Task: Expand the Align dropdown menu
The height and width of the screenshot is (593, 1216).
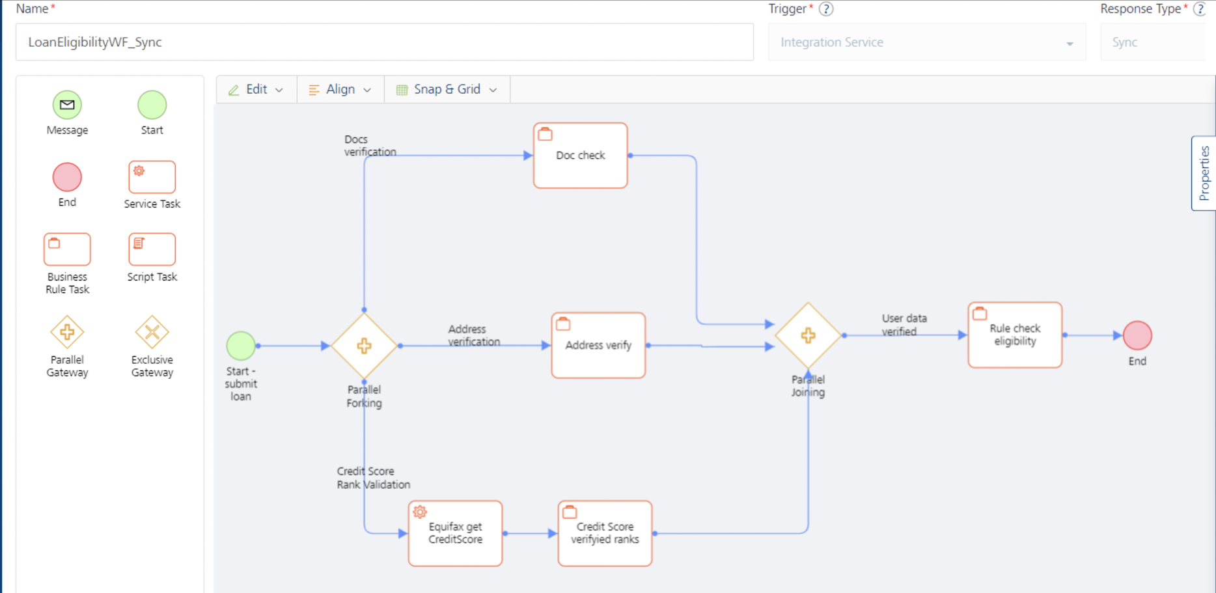Action: click(x=340, y=89)
